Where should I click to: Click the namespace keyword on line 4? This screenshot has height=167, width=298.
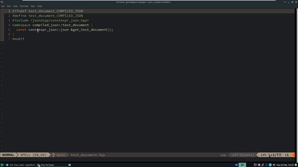[x=21, y=25]
